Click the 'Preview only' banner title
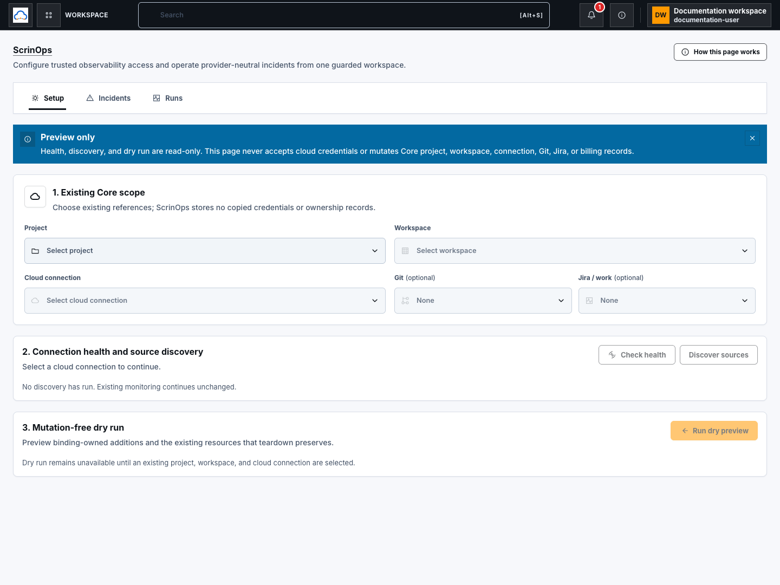Image resolution: width=780 pixels, height=585 pixels. pos(68,137)
